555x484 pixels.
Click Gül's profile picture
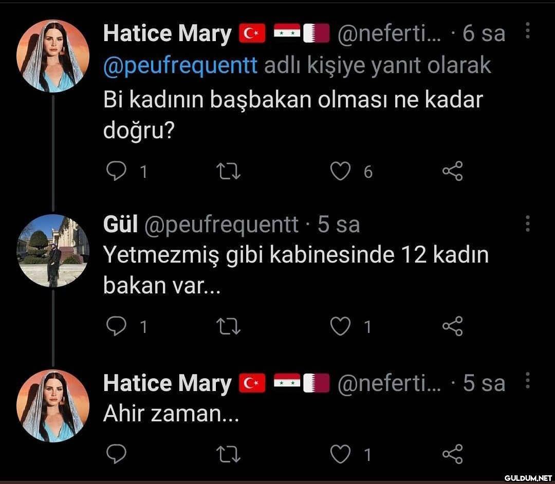(53, 251)
